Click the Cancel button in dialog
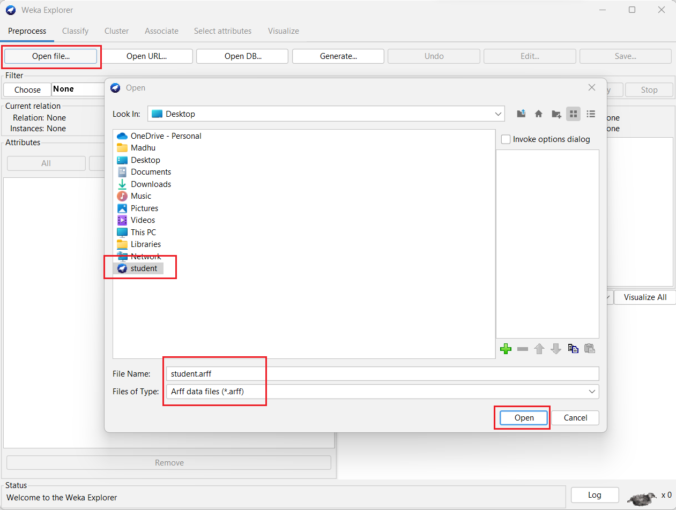Screen dimensions: 676x510 [575, 418]
